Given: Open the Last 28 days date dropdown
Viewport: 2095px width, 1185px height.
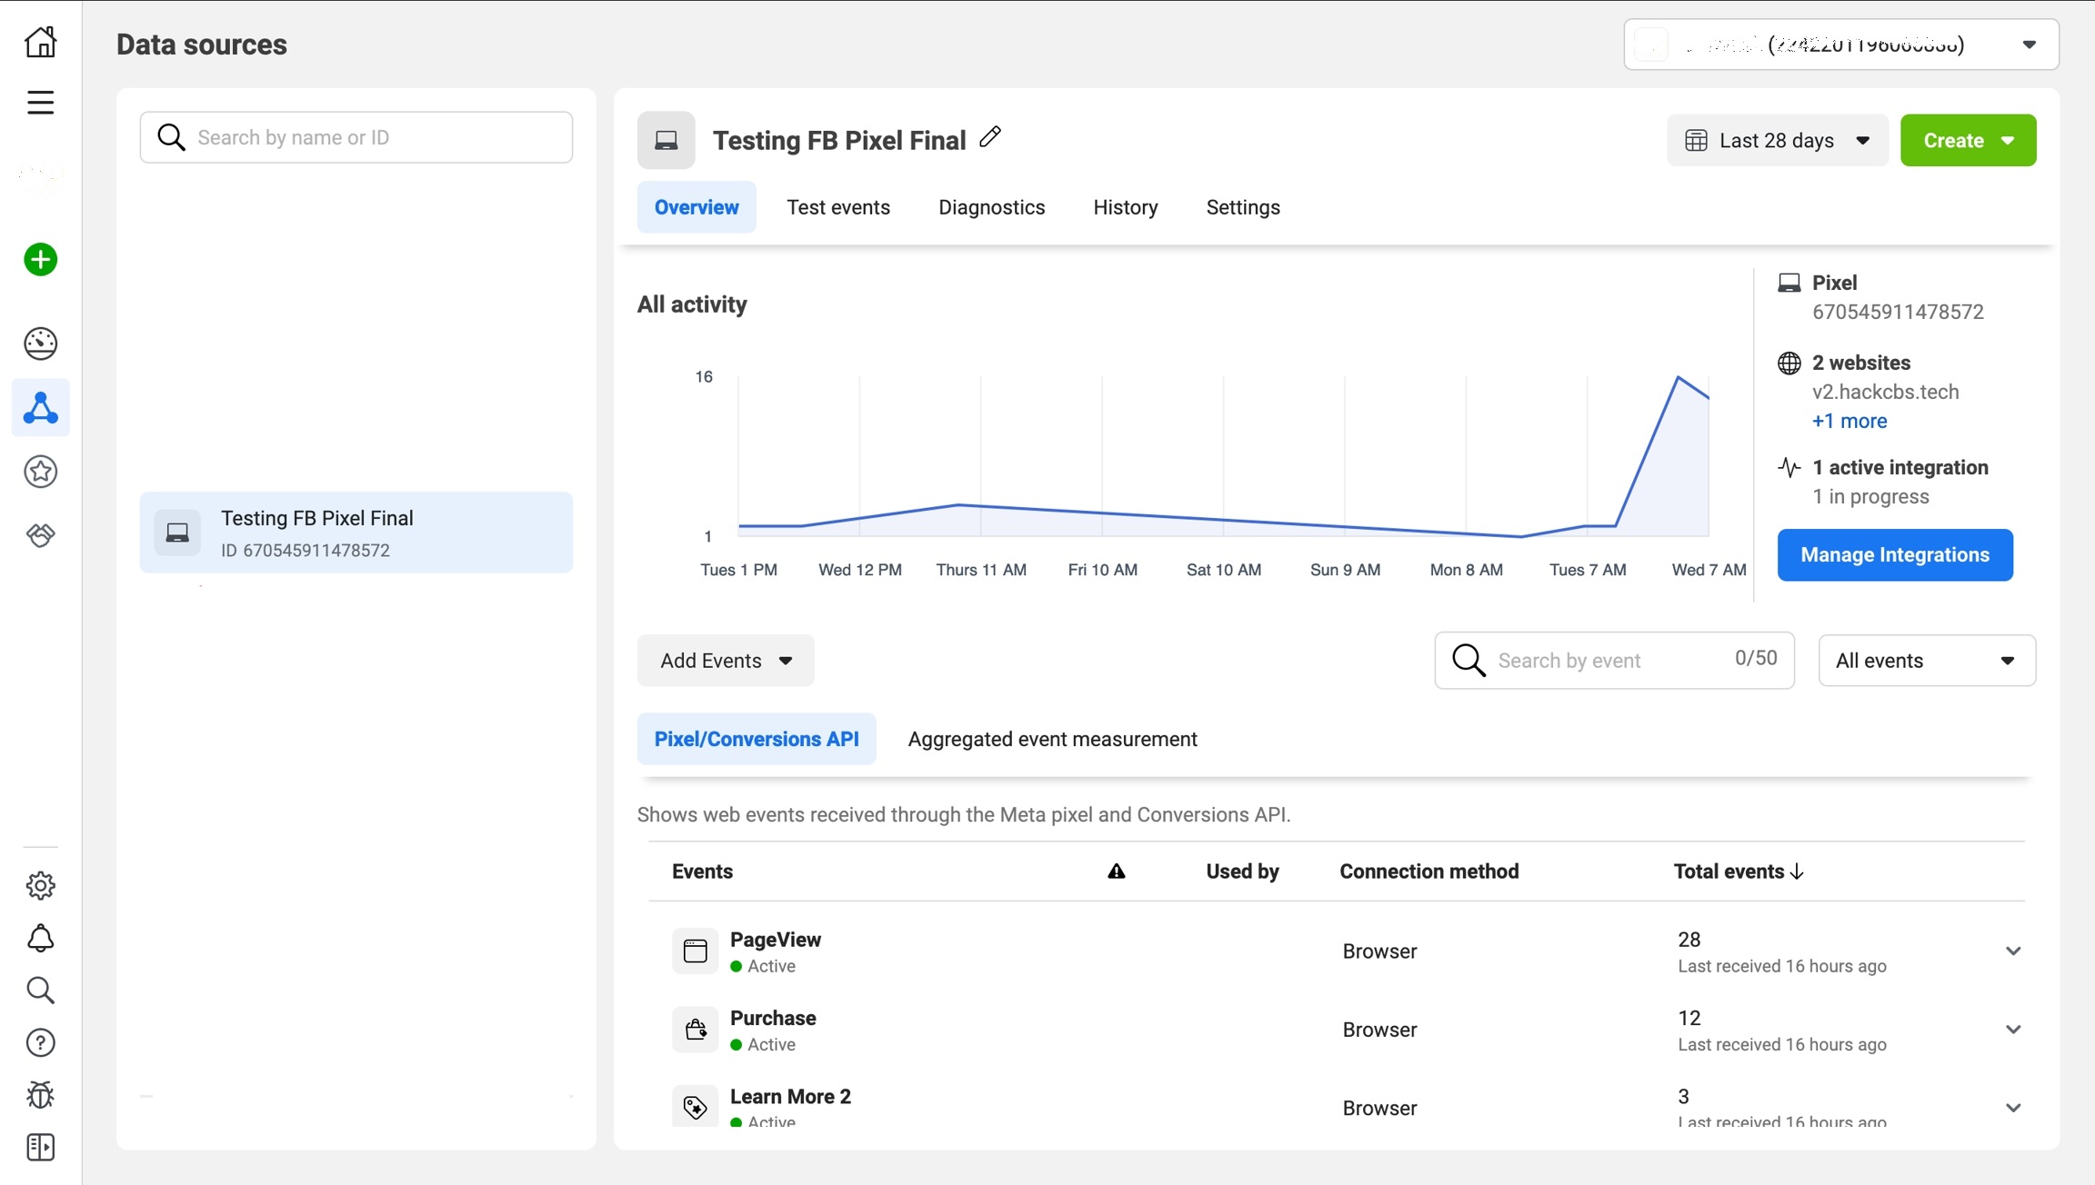Looking at the screenshot, I should 1777,141.
